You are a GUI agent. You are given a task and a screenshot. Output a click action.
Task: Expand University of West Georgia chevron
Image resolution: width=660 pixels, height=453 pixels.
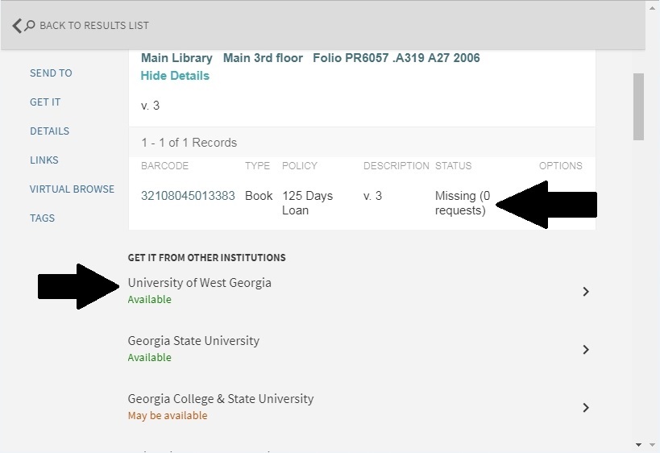click(x=586, y=292)
